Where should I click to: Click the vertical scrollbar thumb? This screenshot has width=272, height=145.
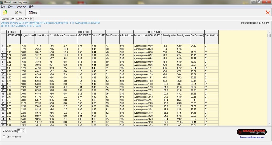(x=269, y=35)
